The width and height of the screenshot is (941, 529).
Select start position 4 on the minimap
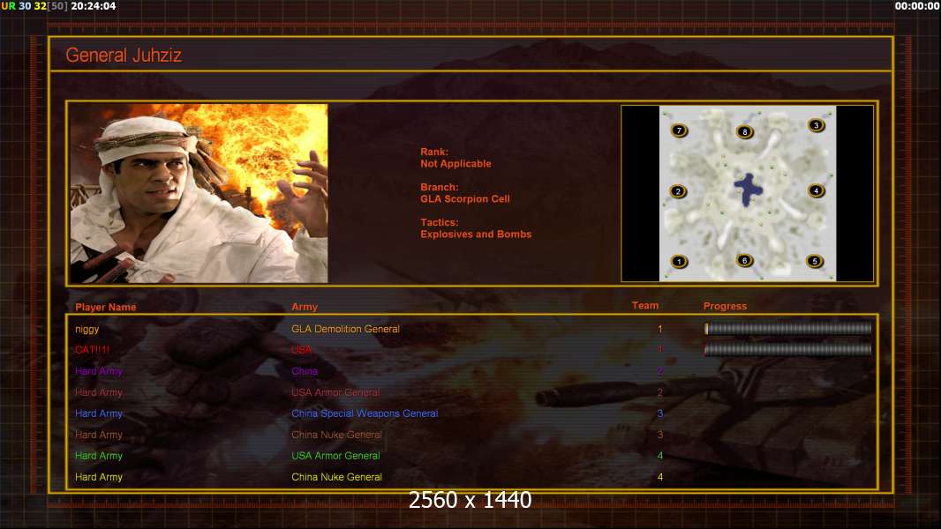click(x=816, y=190)
